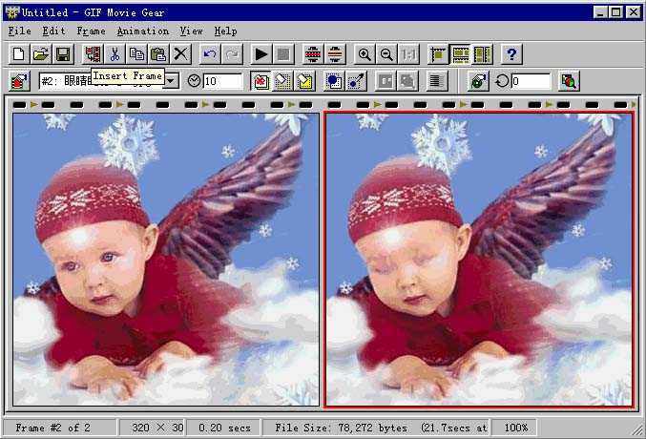Open the Animation menu

[x=142, y=31]
